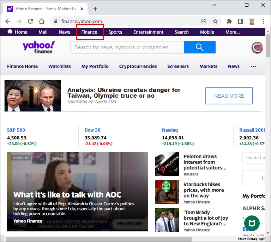This screenshot has height=242, width=271.
Task: Open the Peloton draws interest headline
Action: (205, 162)
